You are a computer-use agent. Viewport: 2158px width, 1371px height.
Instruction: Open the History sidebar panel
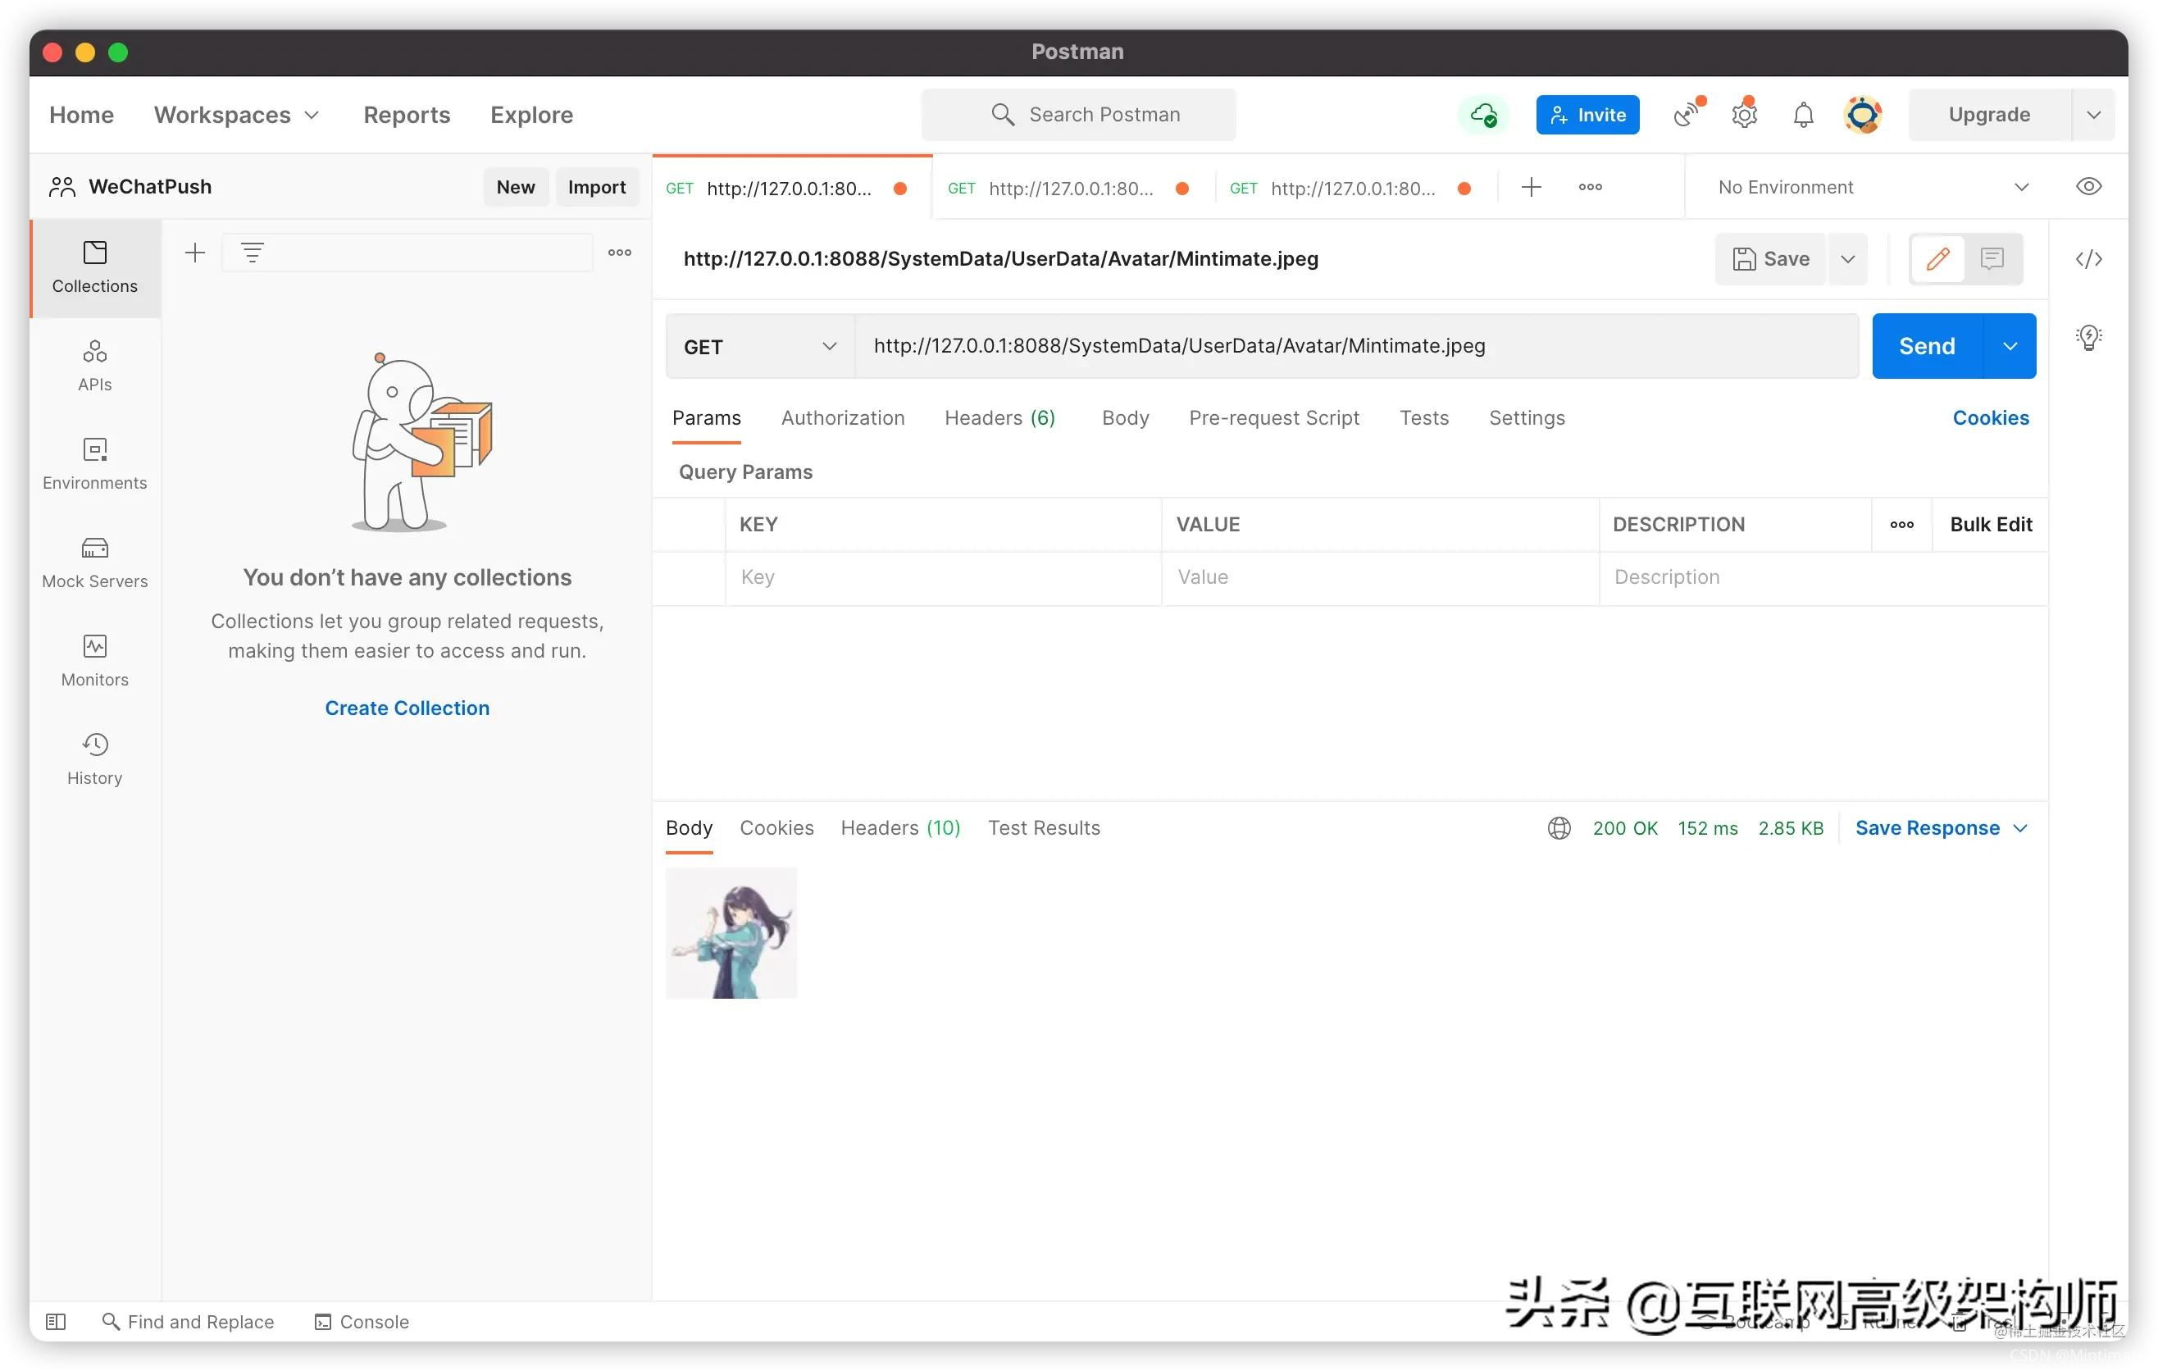coord(95,760)
